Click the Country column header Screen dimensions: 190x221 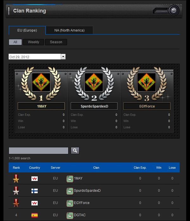[35, 168]
